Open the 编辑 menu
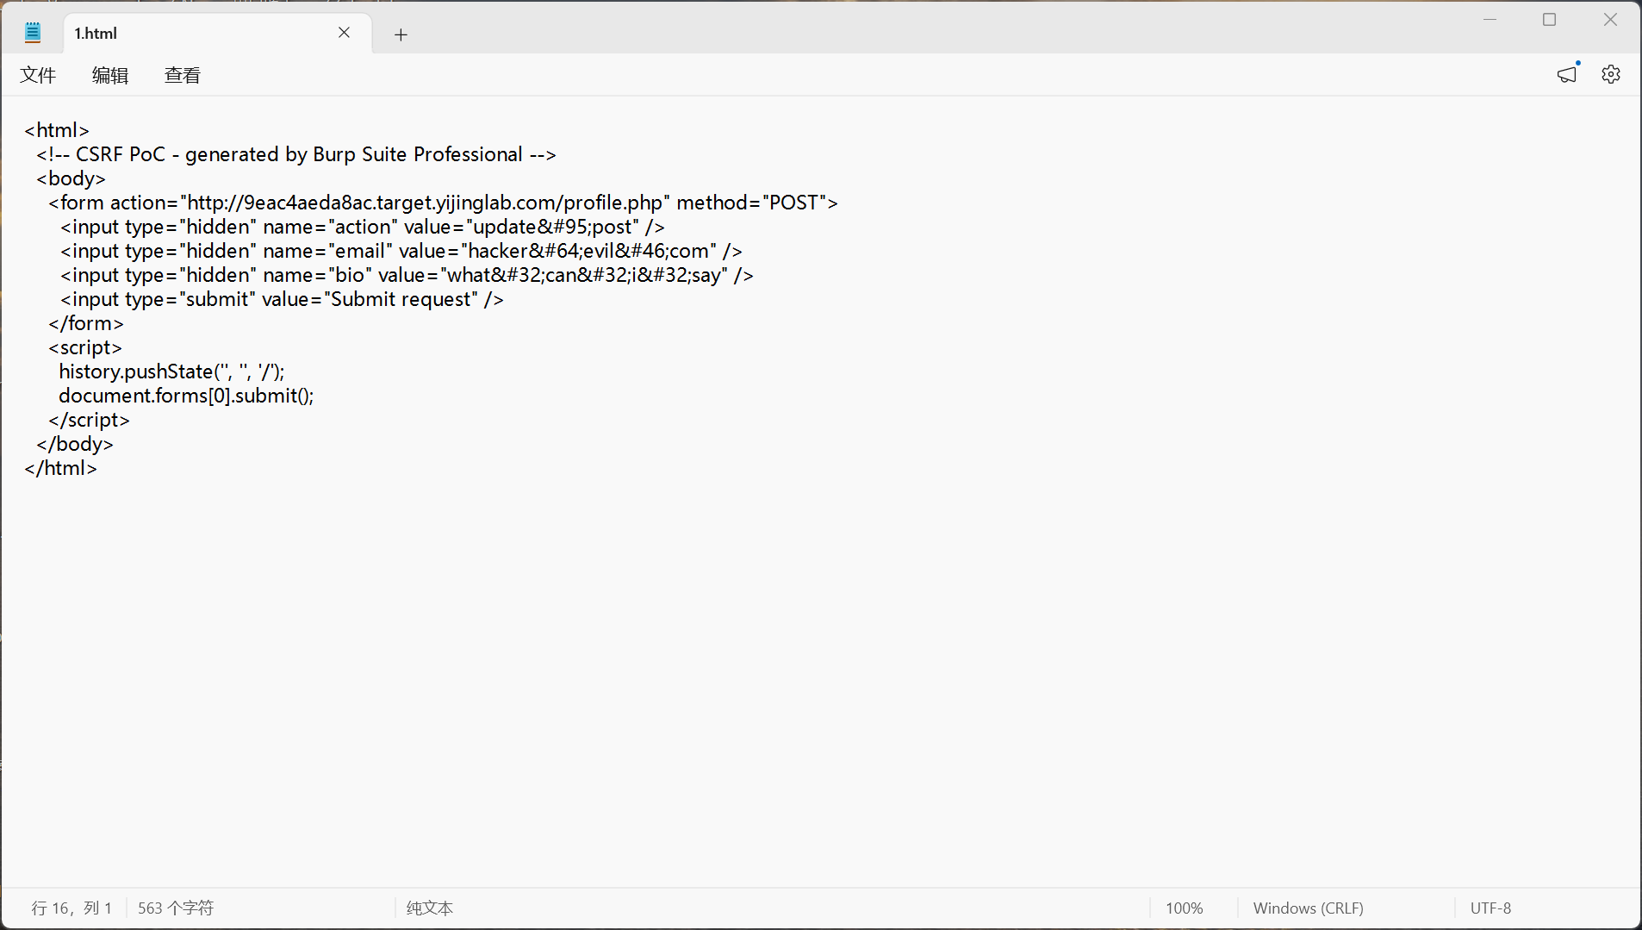1642x930 pixels. (x=110, y=75)
